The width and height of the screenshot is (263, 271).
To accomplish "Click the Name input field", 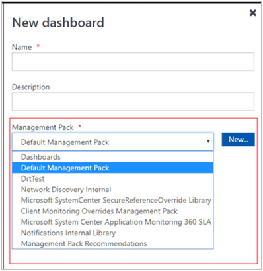I will tap(133, 62).
